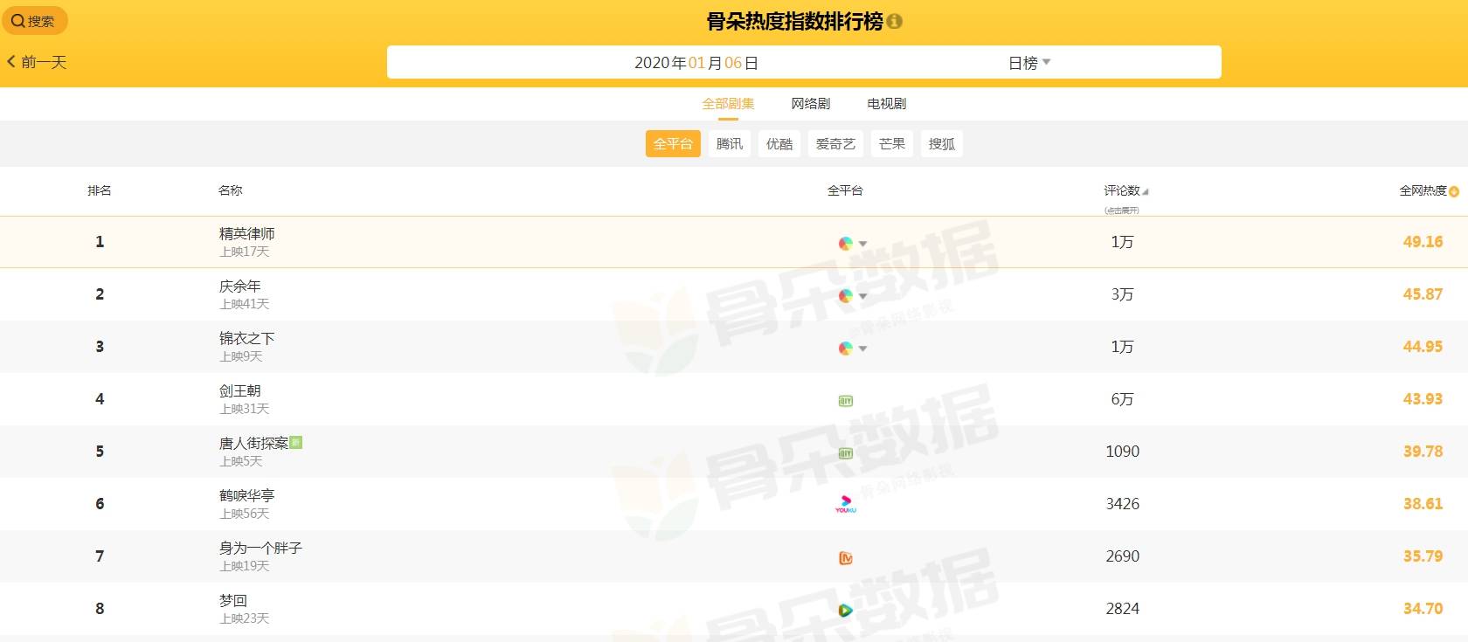This screenshot has width=1468, height=642.
Task: Open the show titled 锦衣之下
Action: [x=246, y=338]
